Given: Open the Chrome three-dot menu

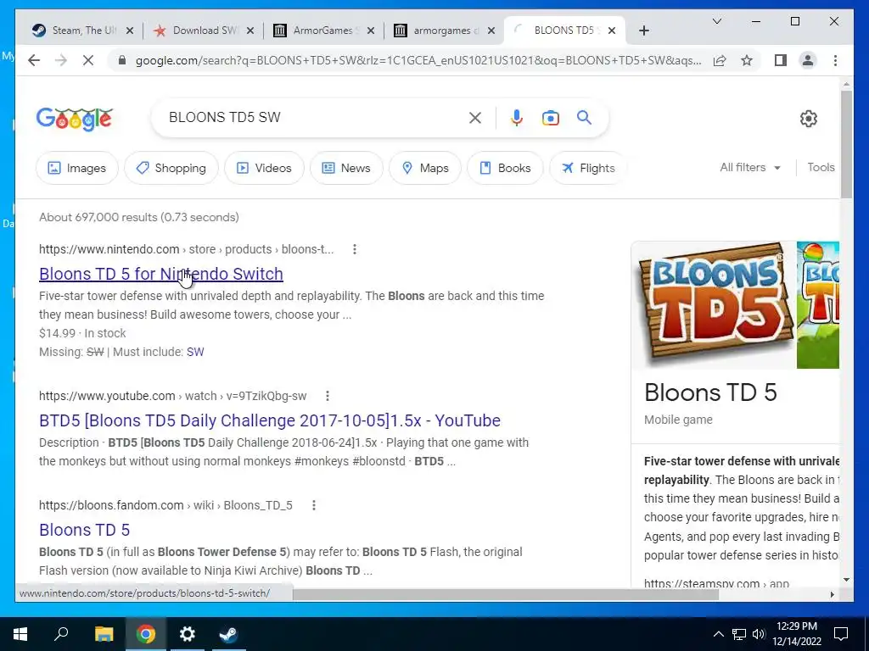Looking at the screenshot, I should pos(835,60).
